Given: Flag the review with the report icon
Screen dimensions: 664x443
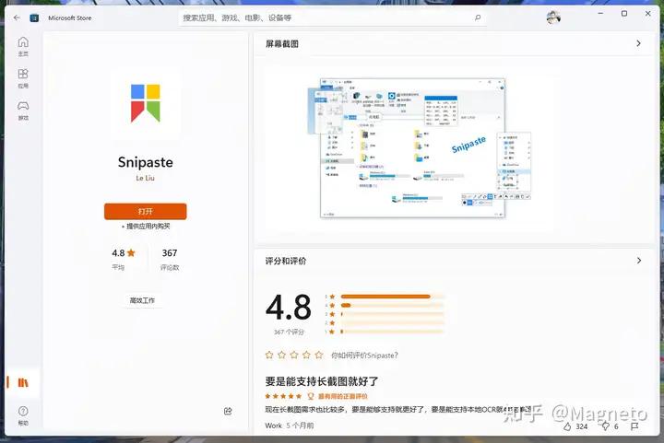Looking at the screenshot, I should click(635, 426).
